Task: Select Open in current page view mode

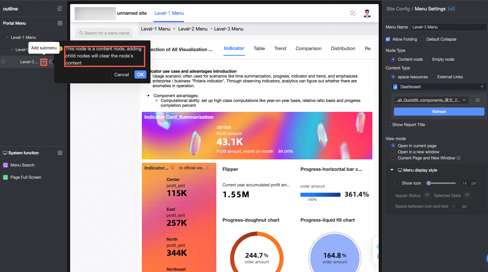Action: 393,146
